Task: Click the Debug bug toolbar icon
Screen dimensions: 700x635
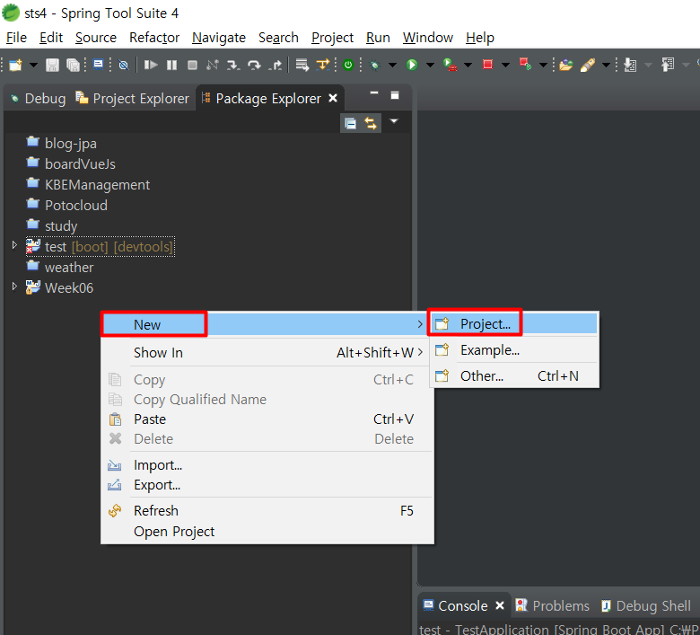Action: pyautogui.click(x=374, y=66)
